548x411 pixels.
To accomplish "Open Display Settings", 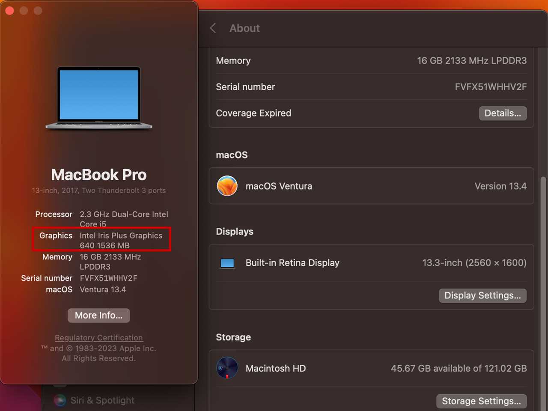I will (x=482, y=295).
